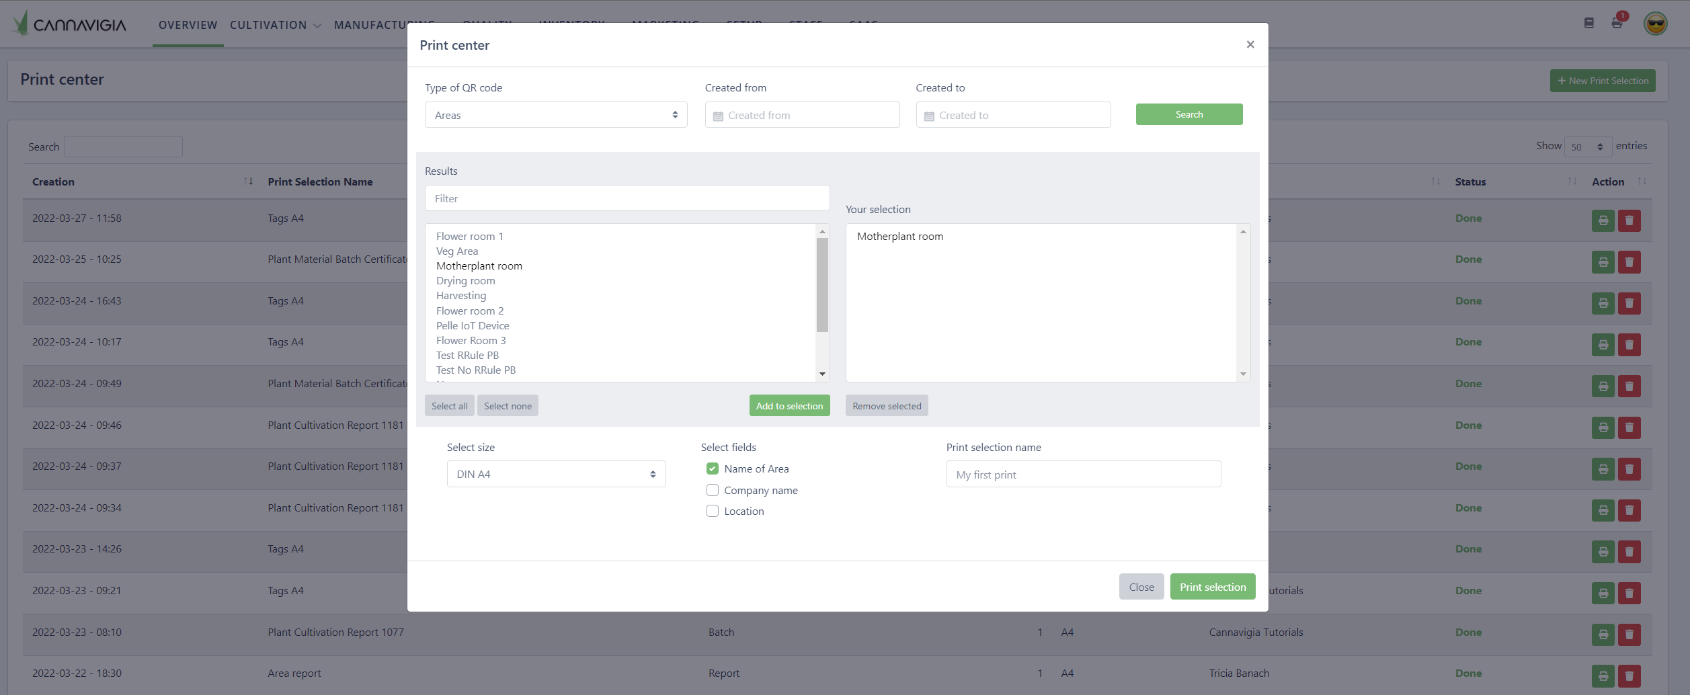Click the printer notification icon in header
Screen dimensions: 1690x695
click(1617, 23)
